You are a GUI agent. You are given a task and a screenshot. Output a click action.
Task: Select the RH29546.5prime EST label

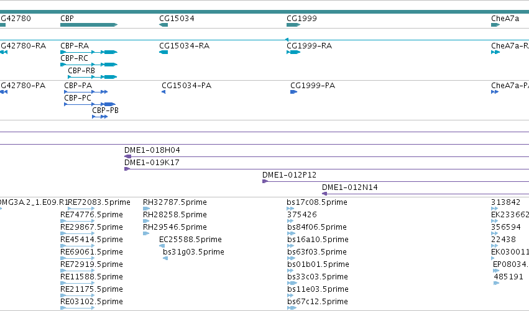175,227
